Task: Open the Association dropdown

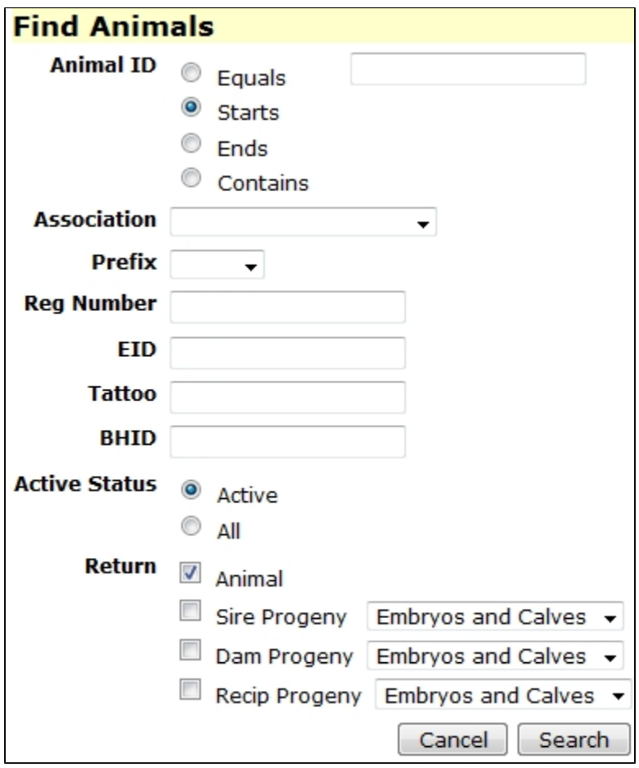Action: point(304,222)
